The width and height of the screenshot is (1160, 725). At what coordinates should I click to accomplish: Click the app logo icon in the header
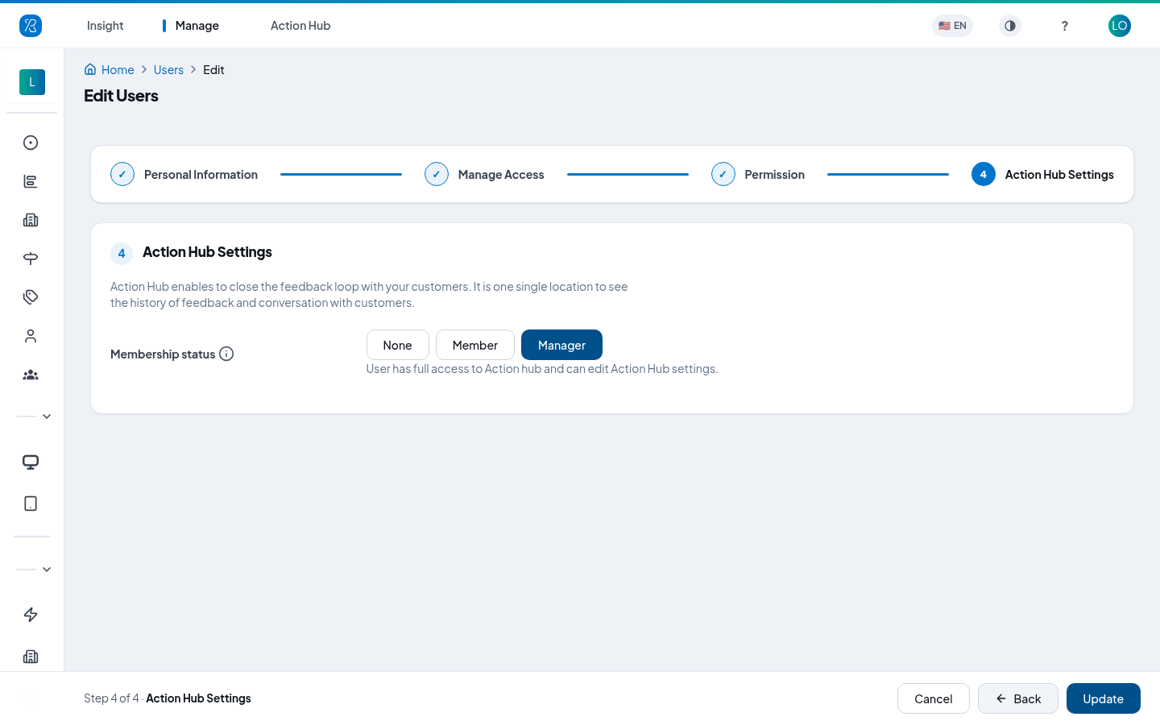[x=31, y=26]
